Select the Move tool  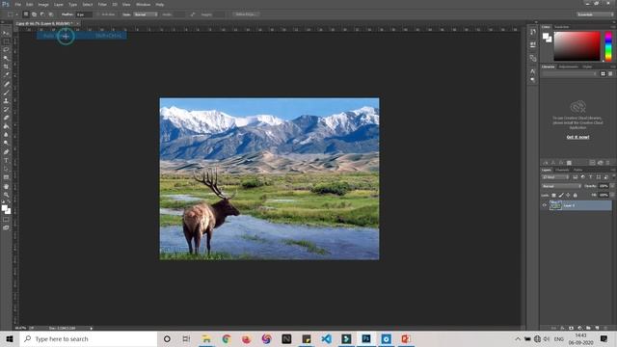6,33
